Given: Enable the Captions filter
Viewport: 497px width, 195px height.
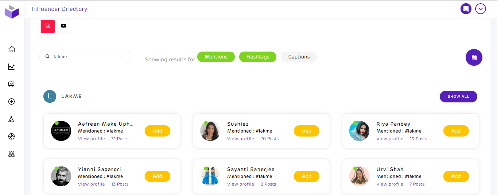Looking at the screenshot, I should click(x=299, y=57).
